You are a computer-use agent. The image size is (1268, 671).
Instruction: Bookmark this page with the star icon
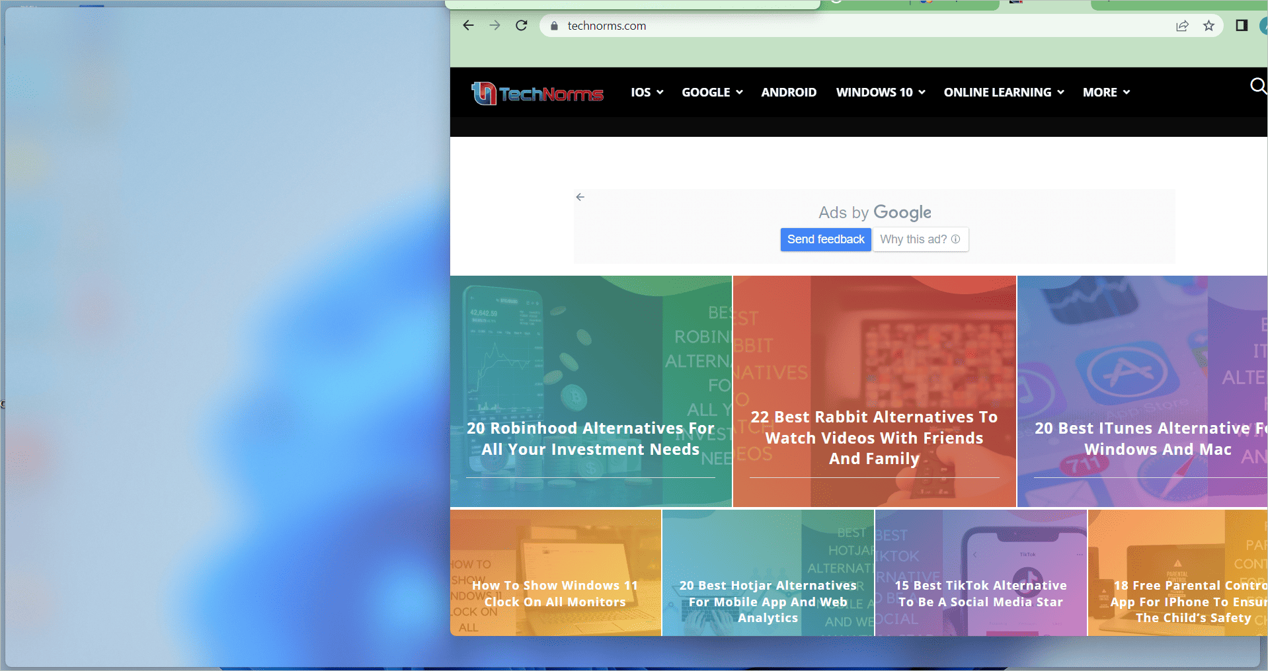click(1209, 26)
